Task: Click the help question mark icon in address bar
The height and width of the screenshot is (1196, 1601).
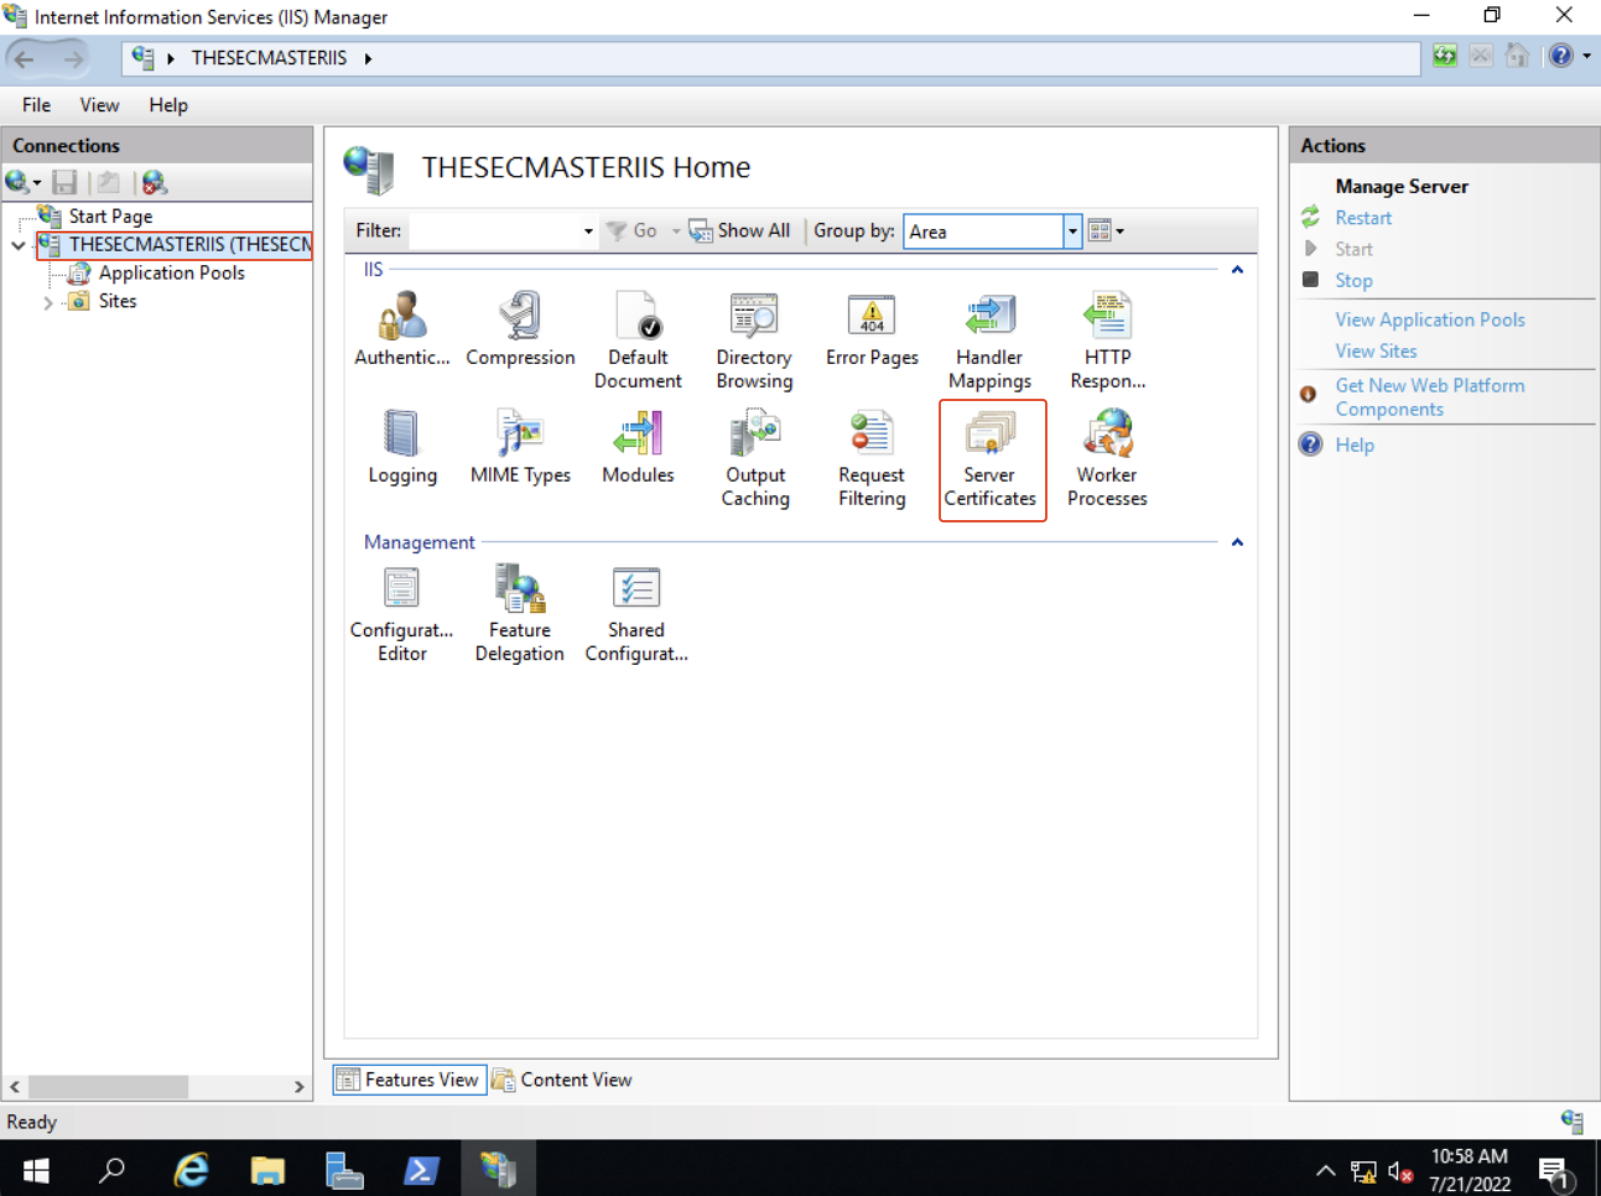Action: click(1561, 56)
